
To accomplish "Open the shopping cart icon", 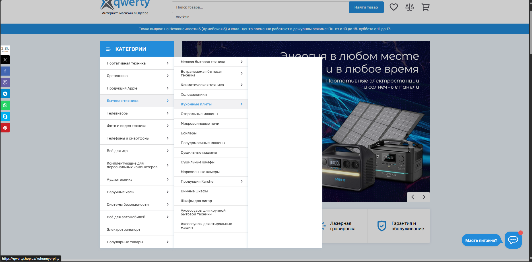I will 425,7.
